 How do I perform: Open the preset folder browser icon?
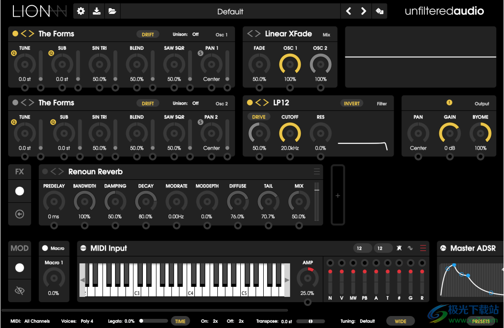click(112, 11)
